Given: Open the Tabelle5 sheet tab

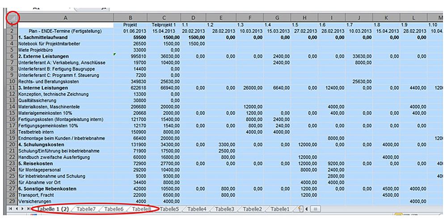Looking at the screenshot, I should pyautogui.click(x=169, y=209).
